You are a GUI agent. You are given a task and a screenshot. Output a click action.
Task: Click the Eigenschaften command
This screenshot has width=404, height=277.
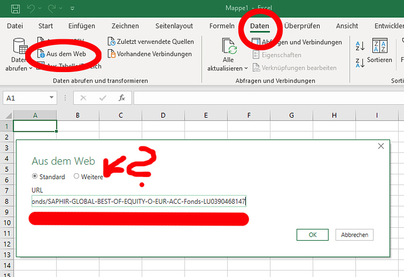click(277, 55)
